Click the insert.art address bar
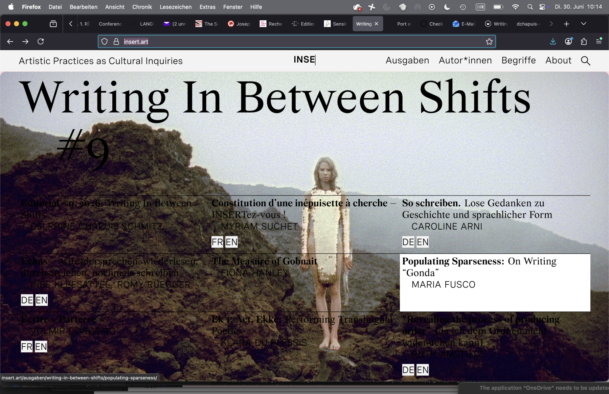Viewport: 609px width, 394px height. pos(297,42)
